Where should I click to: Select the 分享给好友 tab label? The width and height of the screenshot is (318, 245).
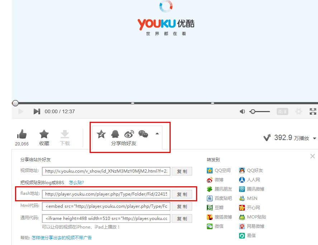pos(124,143)
